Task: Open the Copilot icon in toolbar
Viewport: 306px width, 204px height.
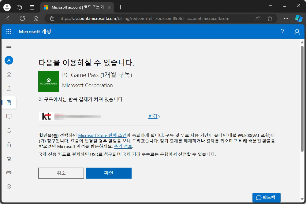Action: (299, 18)
